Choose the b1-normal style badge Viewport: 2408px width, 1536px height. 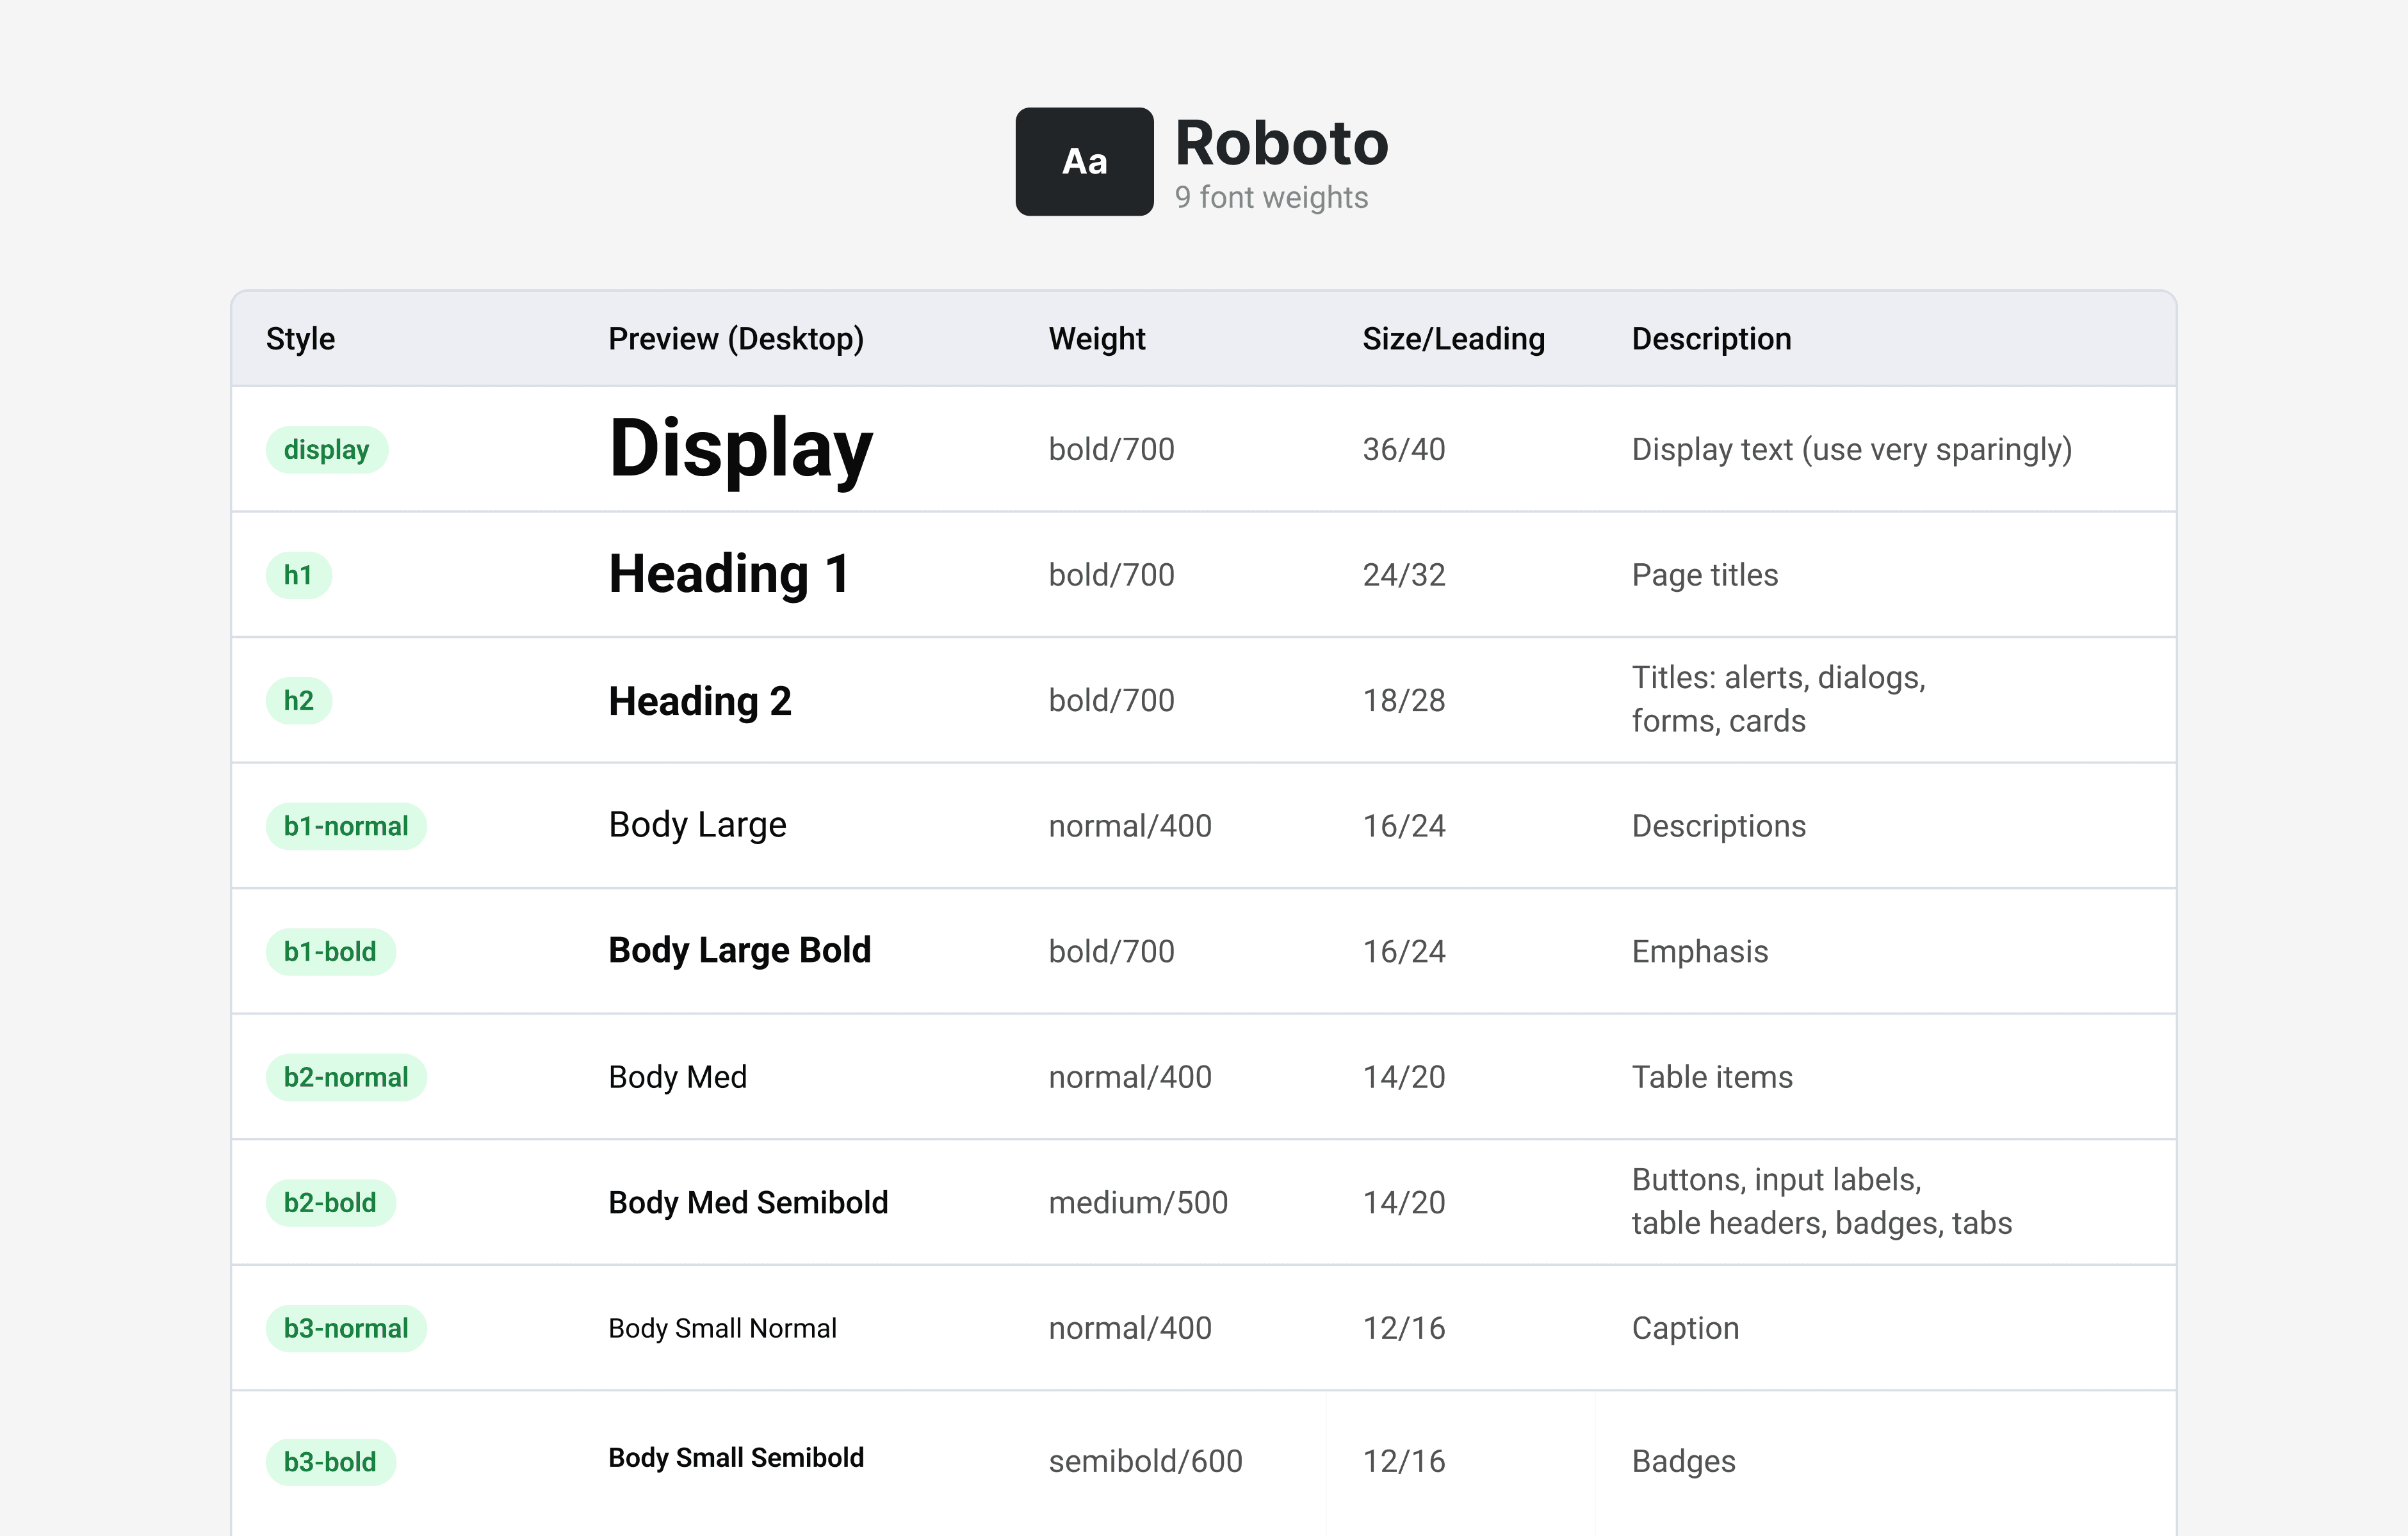tap(346, 826)
